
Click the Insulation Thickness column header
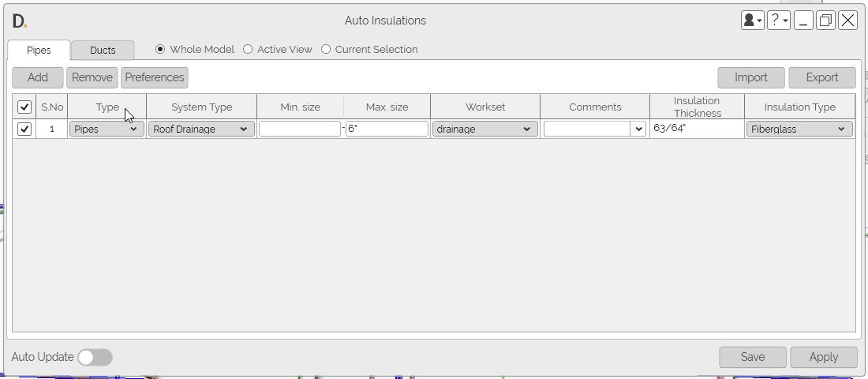point(697,107)
